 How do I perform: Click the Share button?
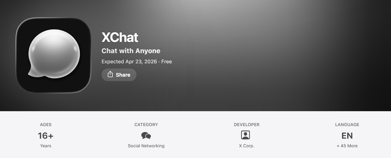click(x=119, y=75)
